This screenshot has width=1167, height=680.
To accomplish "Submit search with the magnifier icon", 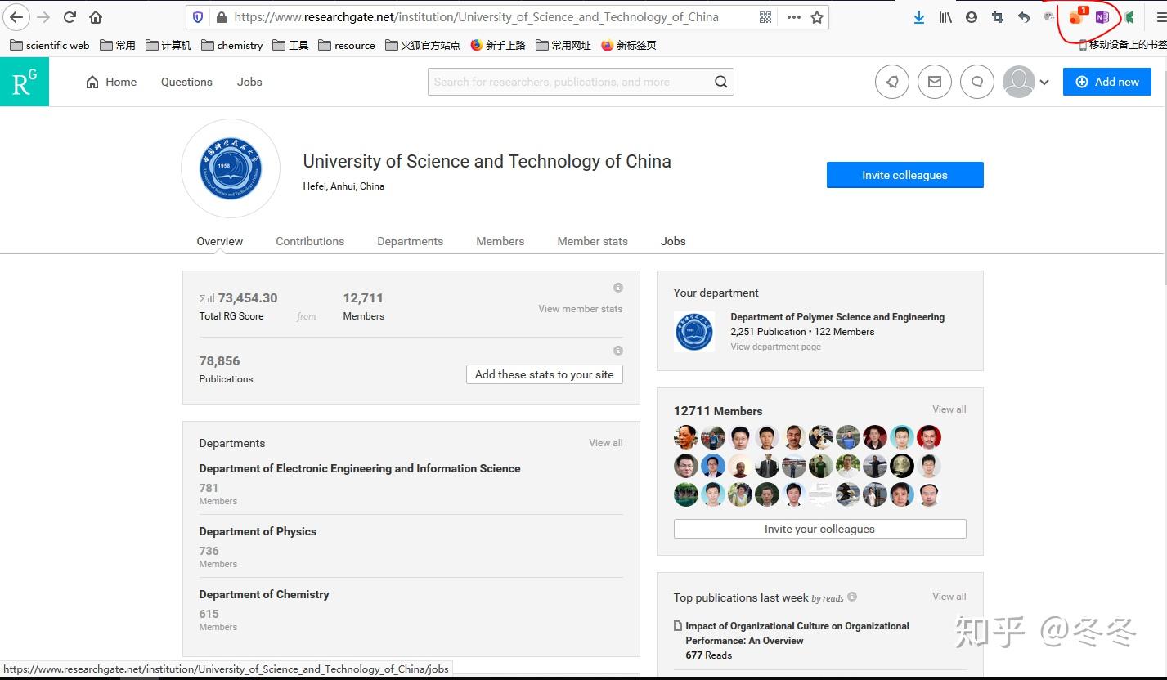I will click(720, 82).
